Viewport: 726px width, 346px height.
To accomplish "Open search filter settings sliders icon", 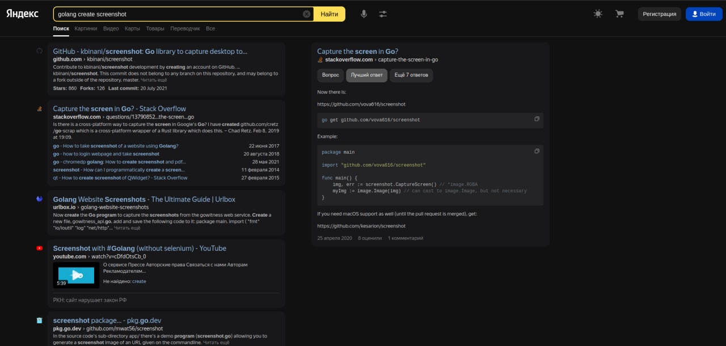I will pyautogui.click(x=383, y=14).
